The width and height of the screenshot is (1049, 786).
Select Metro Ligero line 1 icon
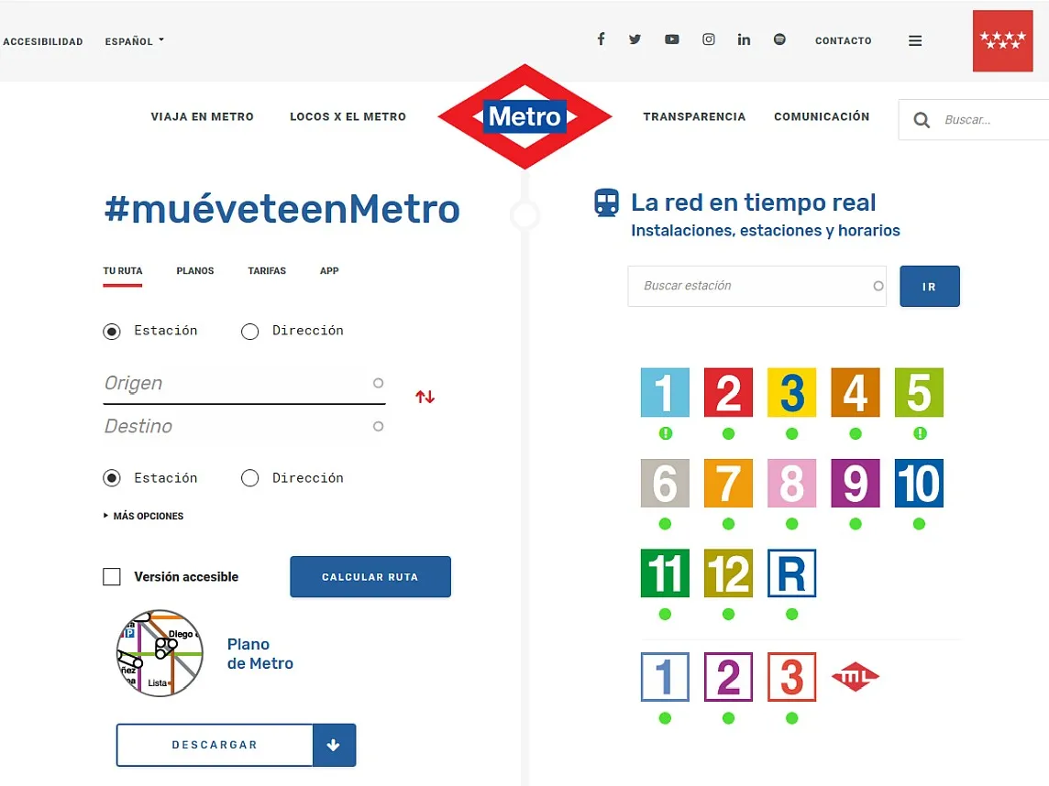(x=665, y=677)
